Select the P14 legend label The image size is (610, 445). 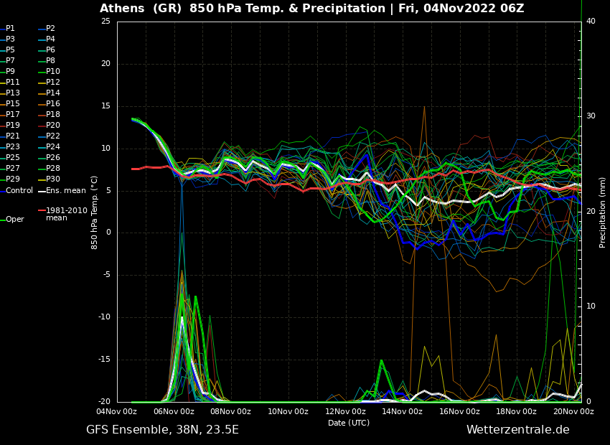tap(49, 93)
